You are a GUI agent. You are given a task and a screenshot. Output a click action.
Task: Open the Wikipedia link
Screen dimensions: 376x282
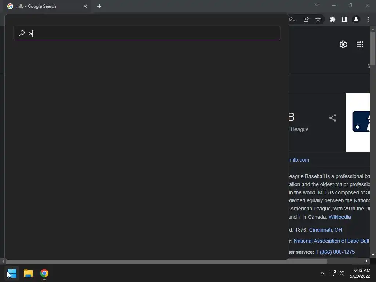point(340,217)
